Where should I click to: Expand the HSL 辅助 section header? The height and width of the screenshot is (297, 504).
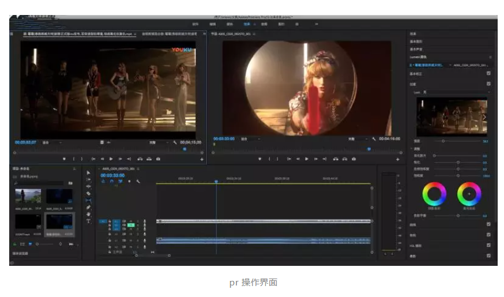[416, 246]
